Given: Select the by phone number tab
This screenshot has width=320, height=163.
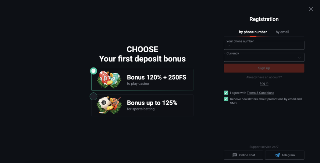Looking at the screenshot, I should (253, 32).
